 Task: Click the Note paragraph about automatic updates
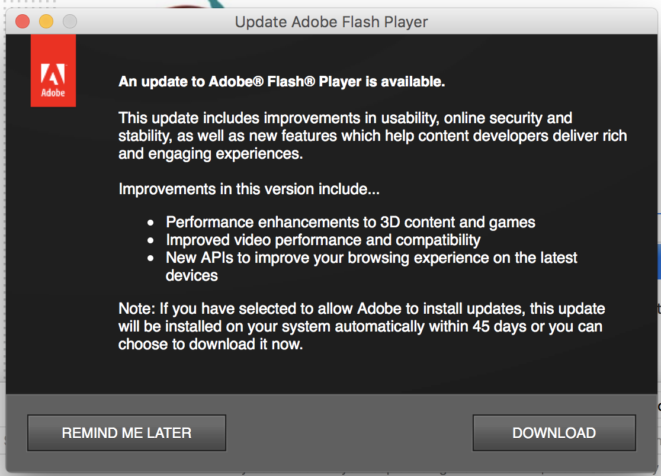(x=361, y=326)
